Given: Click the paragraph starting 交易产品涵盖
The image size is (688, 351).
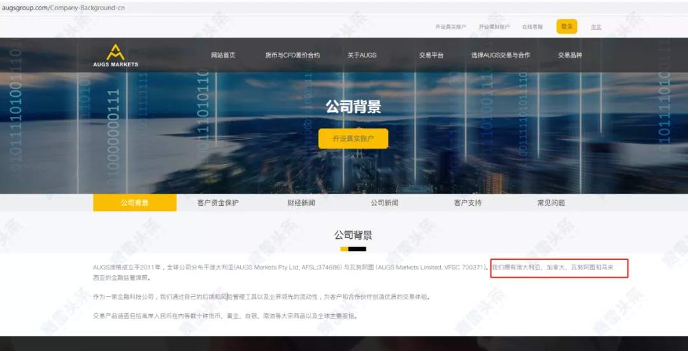Looking at the screenshot, I should pos(225,316).
